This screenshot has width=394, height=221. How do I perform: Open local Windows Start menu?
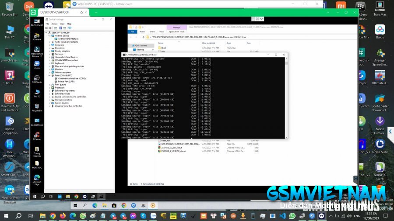(6, 216)
